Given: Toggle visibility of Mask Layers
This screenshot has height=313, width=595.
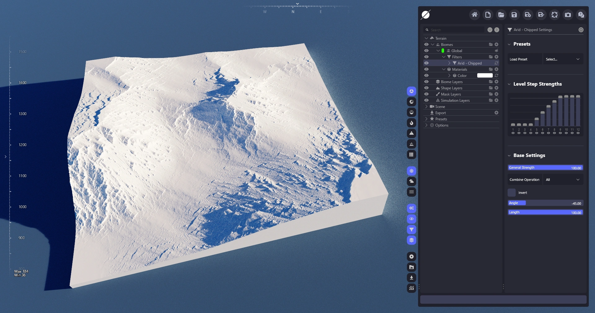Looking at the screenshot, I should (x=426, y=94).
